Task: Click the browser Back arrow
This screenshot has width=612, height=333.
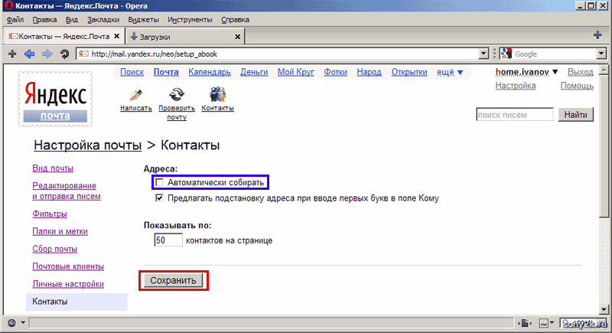Action: pyautogui.click(x=30, y=54)
